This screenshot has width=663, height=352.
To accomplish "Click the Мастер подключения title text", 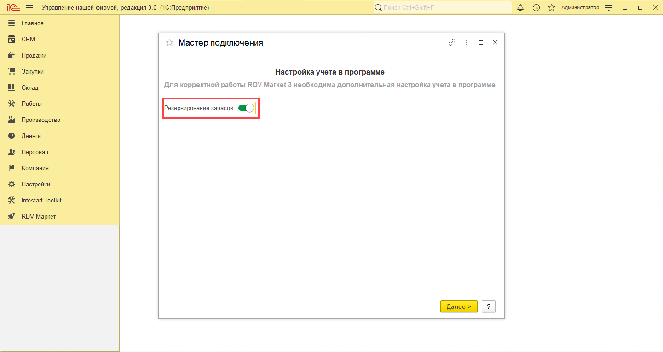I will tap(221, 43).
